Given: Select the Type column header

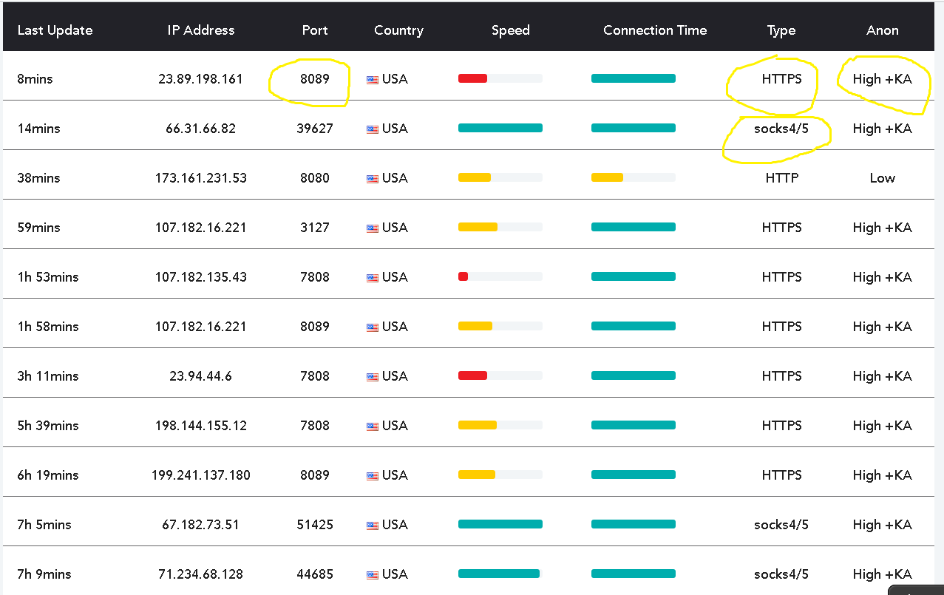Looking at the screenshot, I should (x=781, y=30).
